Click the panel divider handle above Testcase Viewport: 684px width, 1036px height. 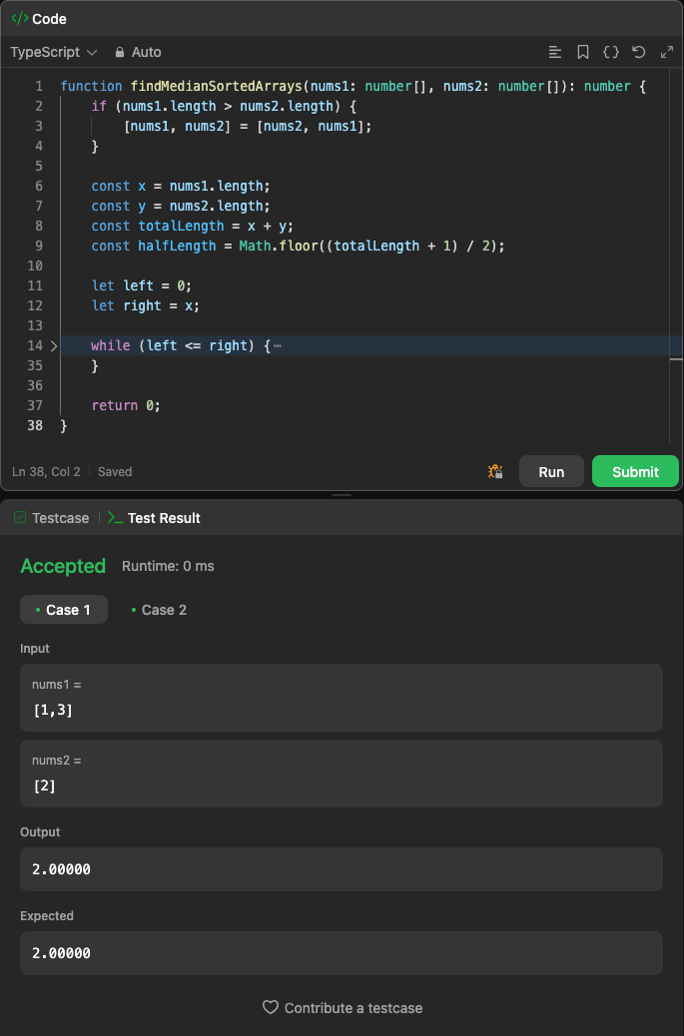point(342,495)
